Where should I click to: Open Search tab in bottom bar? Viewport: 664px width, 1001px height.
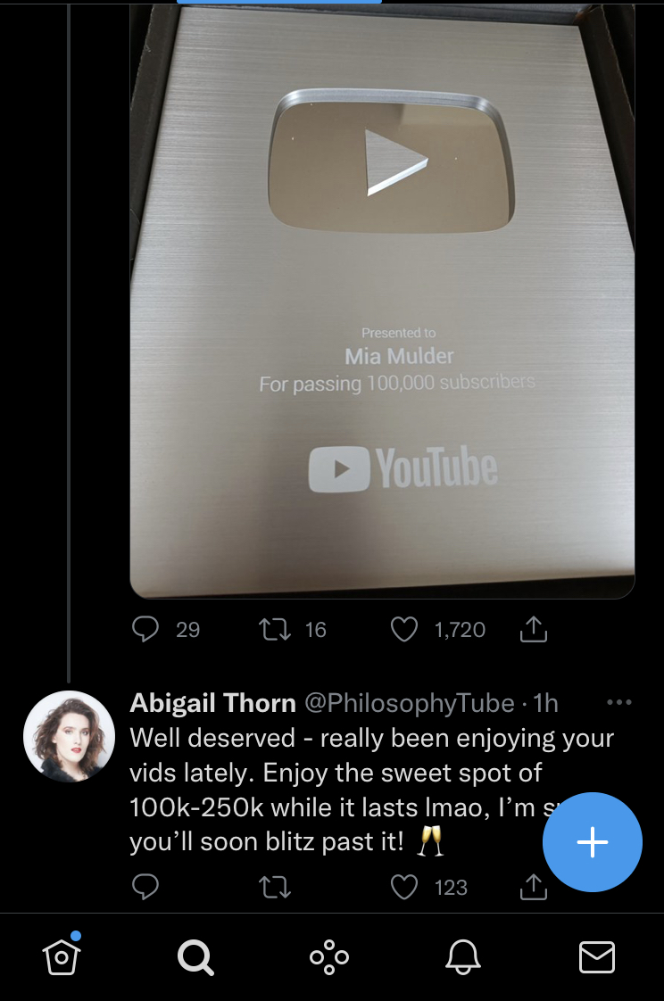tap(195, 957)
